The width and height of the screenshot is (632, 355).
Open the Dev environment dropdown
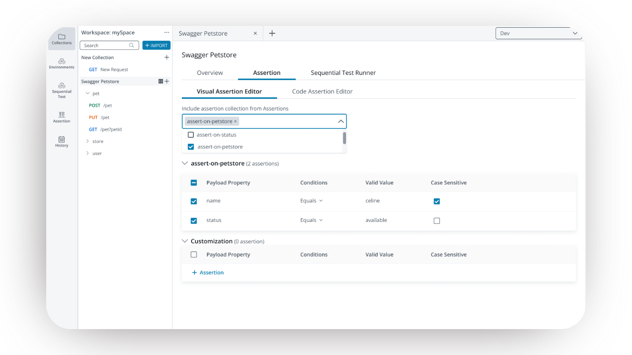[x=539, y=33]
